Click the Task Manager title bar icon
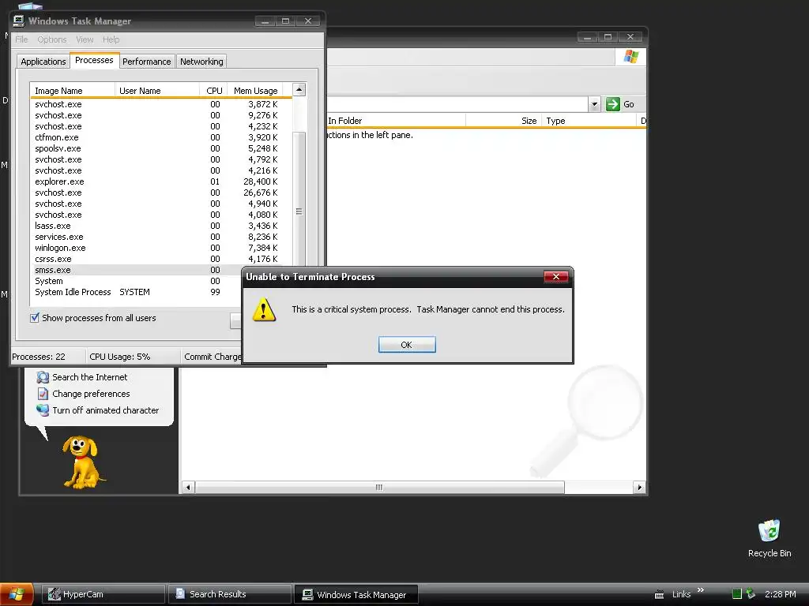 [19, 21]
